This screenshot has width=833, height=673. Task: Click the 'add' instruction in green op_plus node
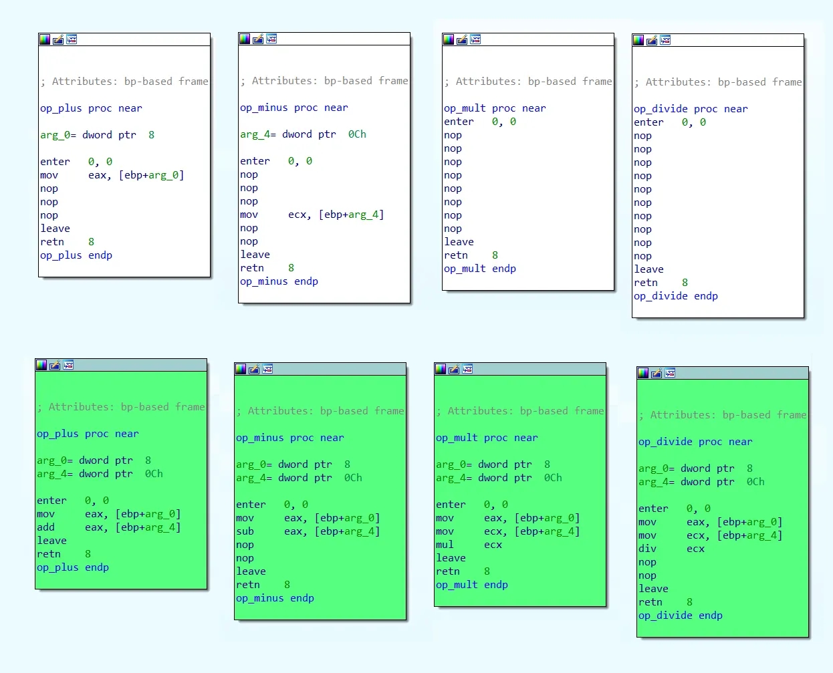[46, 527]
